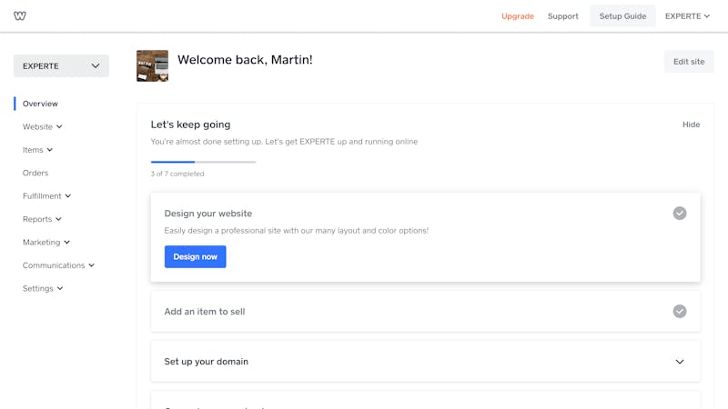The height and width of the screenshot is (409, 728).
Task: Expand the Settings sidebar section
Action: pos(43,288)
